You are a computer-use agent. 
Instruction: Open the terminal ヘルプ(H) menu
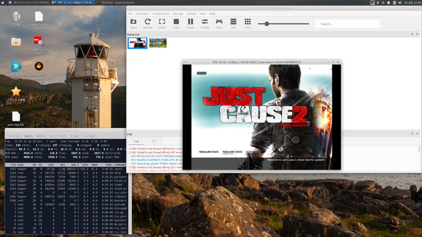click(x=89, y=136)
